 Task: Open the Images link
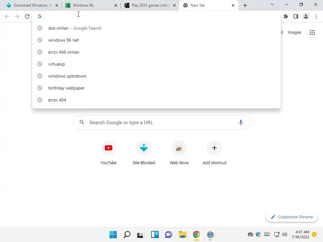click(294, 32)
